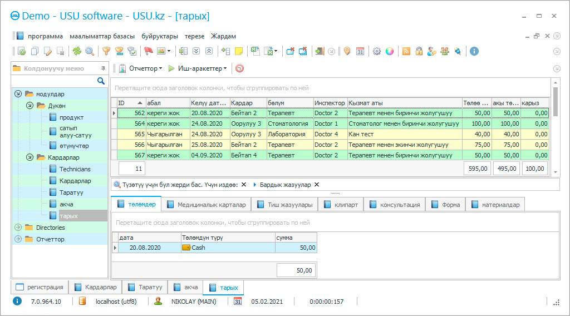Click the magnifier search icon in toolbar

pyautogui.click(x=90, y=51)
